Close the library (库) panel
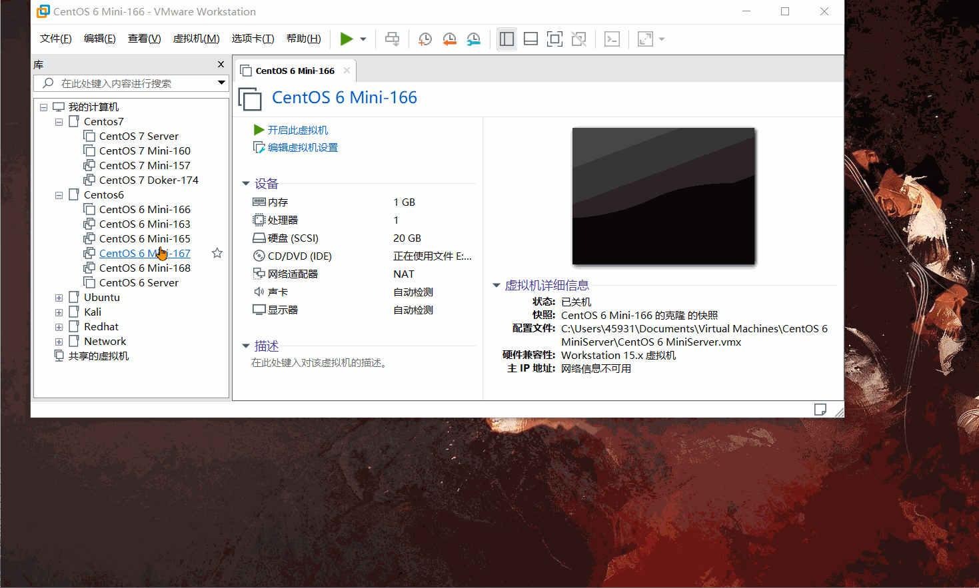Viewport: 979px width, 588px height. (221, 65)
